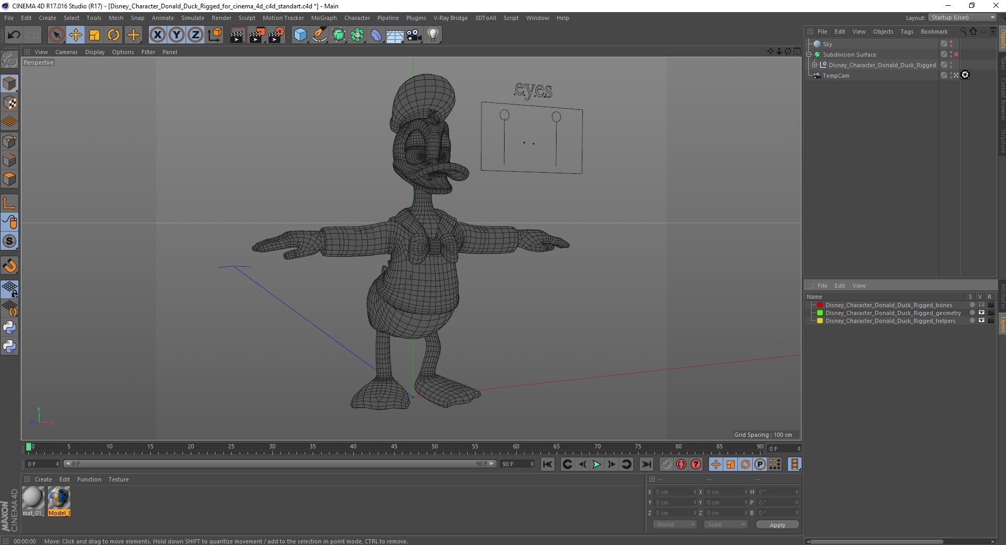
Task: Open material manager Create menu
Action: coord(43,479)
